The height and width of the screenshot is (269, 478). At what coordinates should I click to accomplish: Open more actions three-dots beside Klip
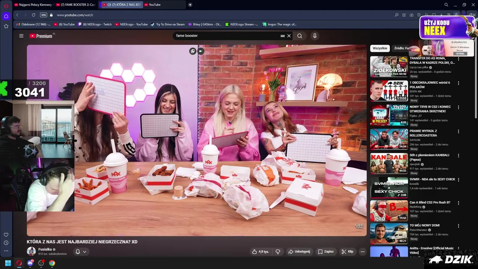coord(362,251)
